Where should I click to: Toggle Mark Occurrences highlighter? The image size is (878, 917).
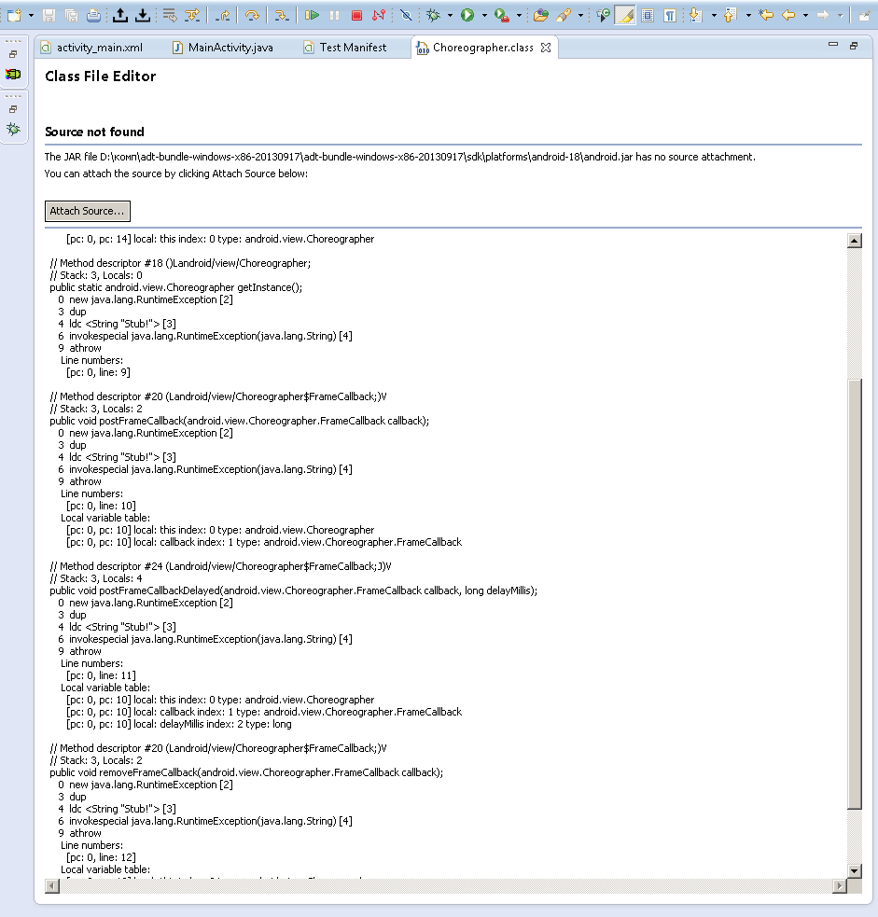coord(625,15)
